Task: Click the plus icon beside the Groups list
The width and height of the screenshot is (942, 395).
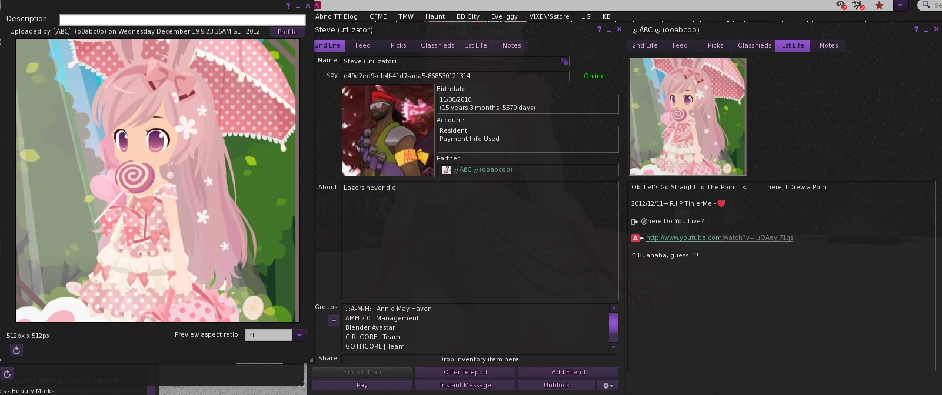Action: point(334,320)
